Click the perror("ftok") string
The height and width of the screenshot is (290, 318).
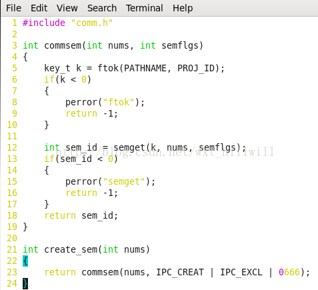(x=119, y=102)
